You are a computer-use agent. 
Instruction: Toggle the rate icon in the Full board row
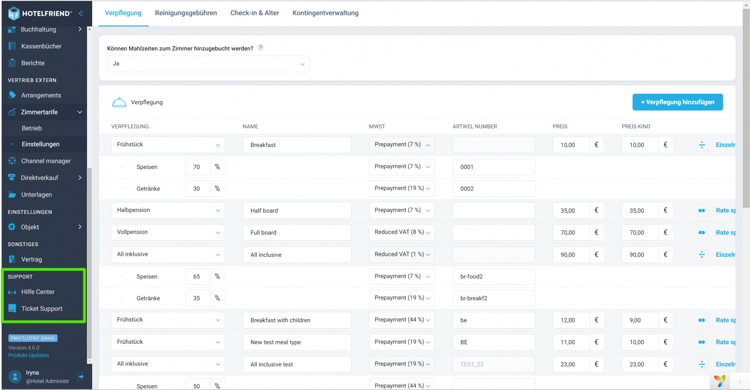point(702,232)
